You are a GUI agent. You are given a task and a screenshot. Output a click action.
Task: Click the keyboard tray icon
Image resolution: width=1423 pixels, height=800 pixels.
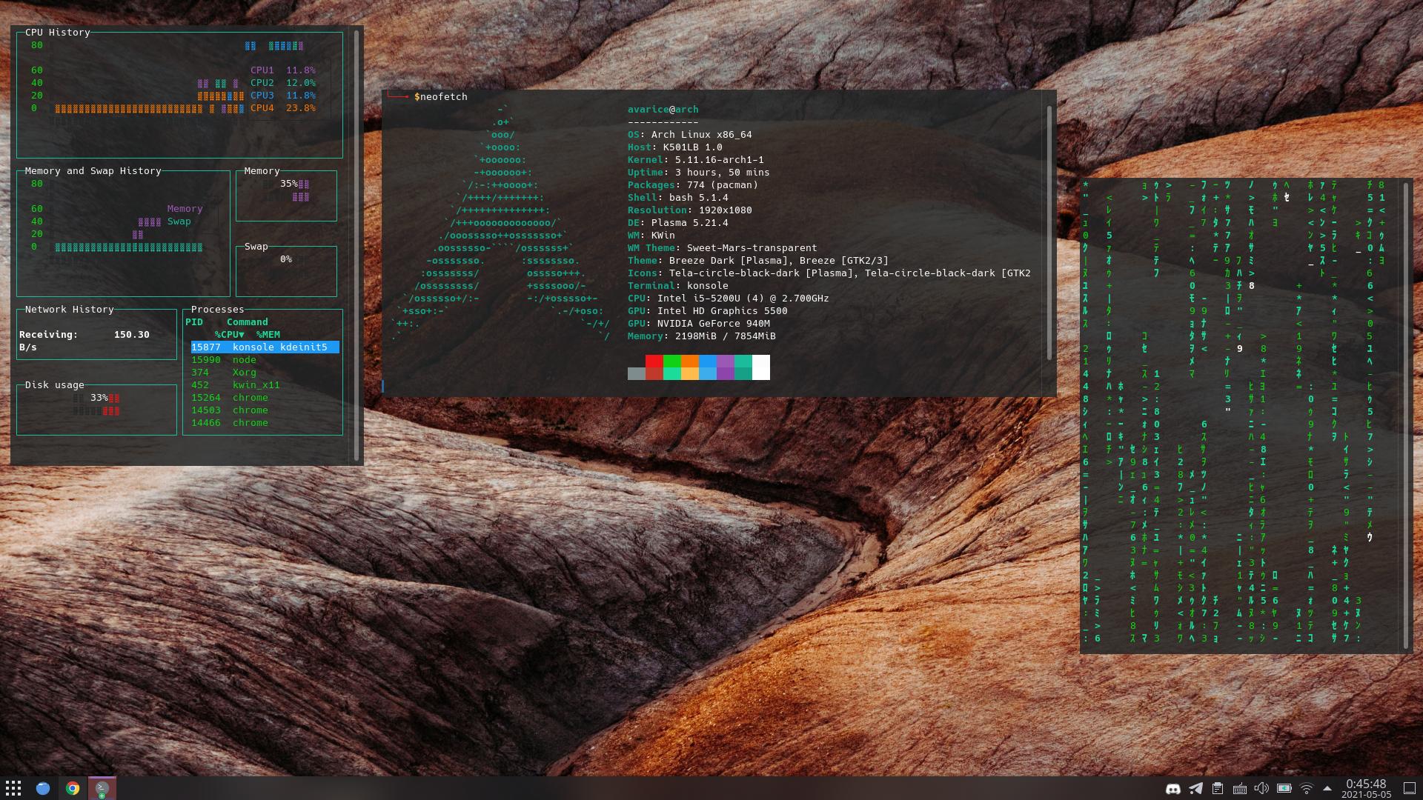[x=1239, y=789]
